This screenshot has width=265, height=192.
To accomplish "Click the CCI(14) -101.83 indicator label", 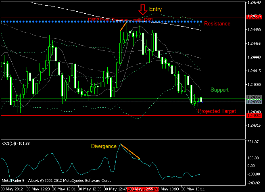I will click(x=16, y=144).
